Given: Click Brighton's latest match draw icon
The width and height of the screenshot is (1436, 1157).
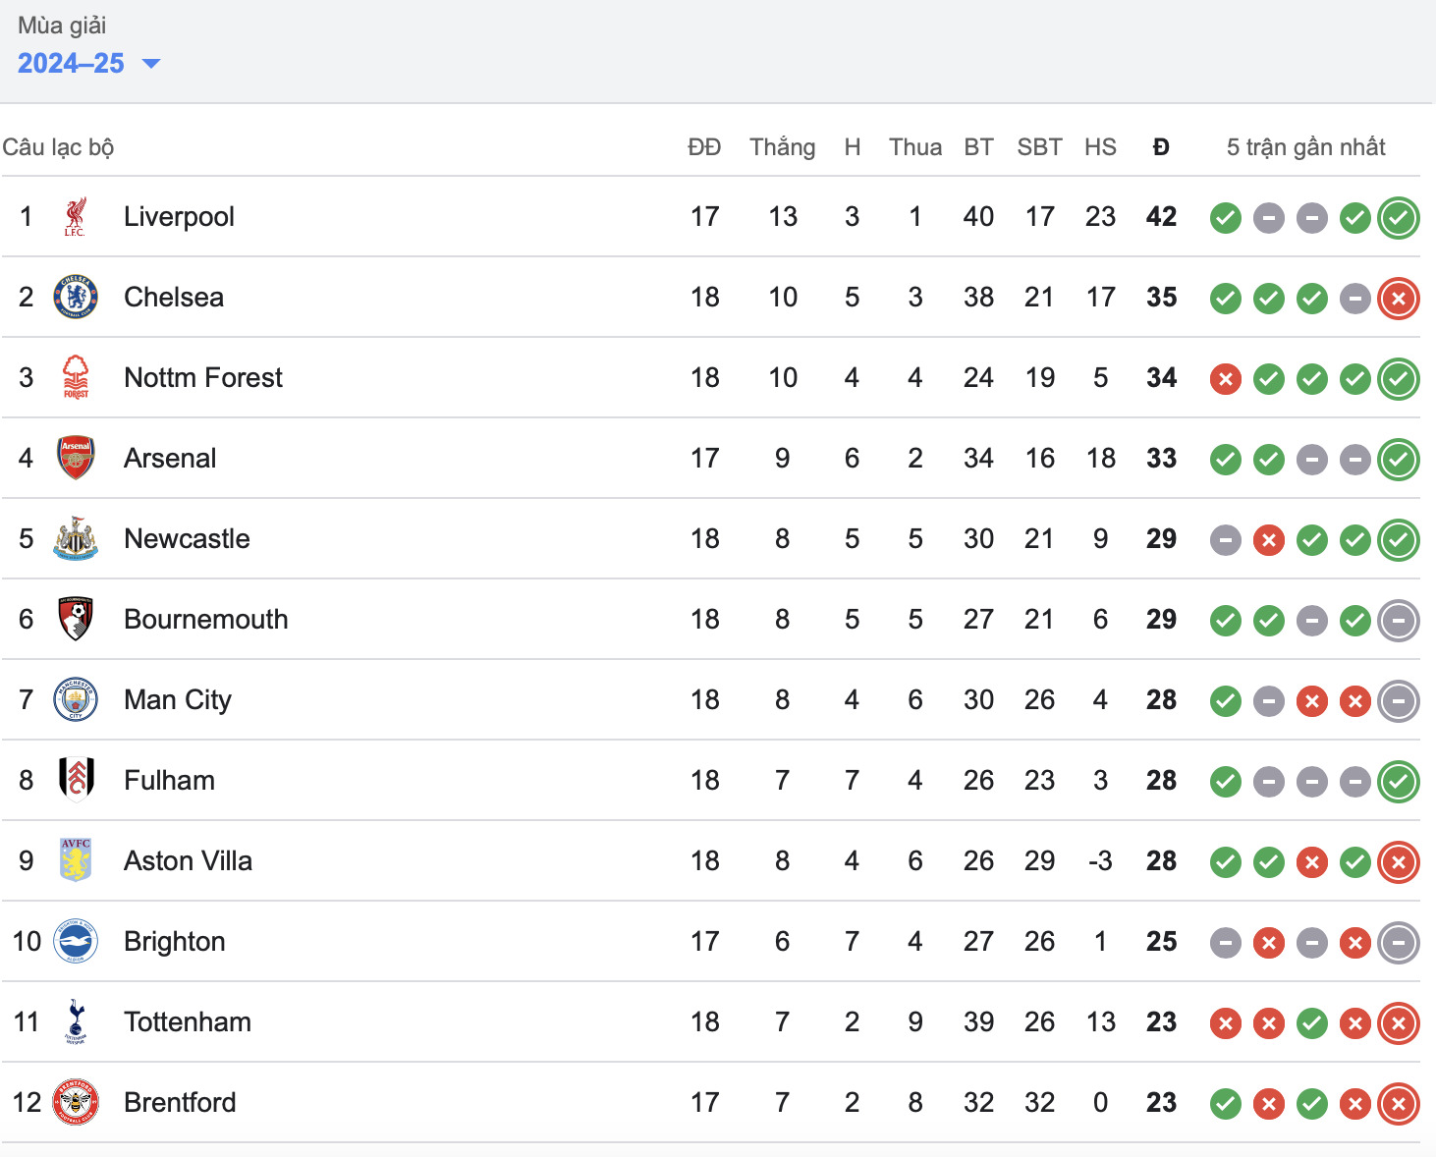Looking at the screenshot, I should tap(1398, 943).
